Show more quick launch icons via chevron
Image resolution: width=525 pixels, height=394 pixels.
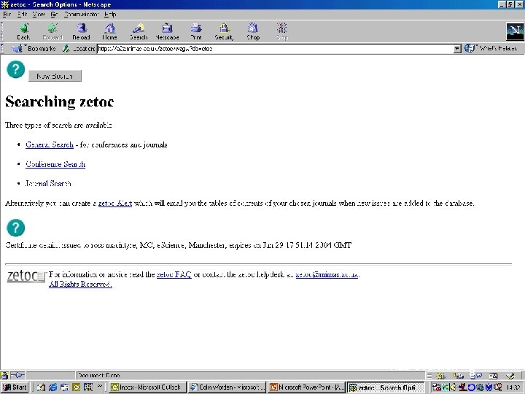pyautogui.click(x=99, y=386)
